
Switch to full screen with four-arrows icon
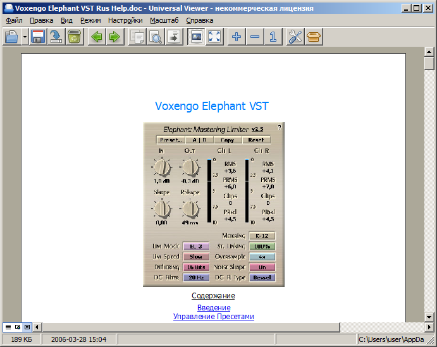coord(214,37)
